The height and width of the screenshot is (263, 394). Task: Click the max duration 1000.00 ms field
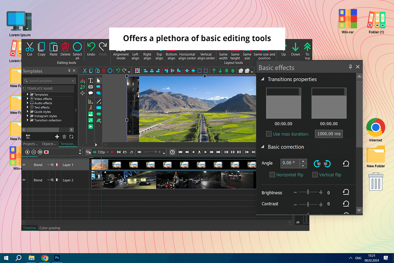329,134
